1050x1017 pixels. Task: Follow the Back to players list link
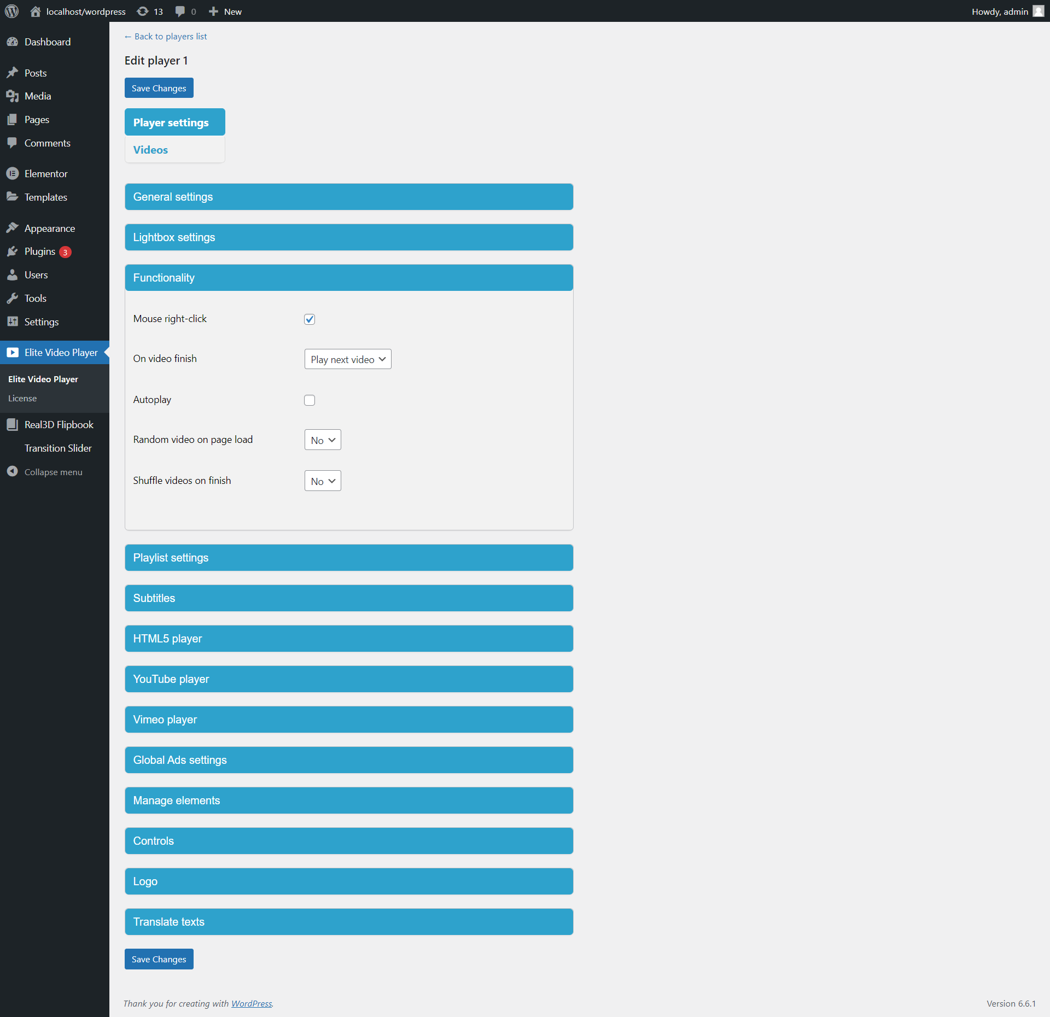coord(166,37)
